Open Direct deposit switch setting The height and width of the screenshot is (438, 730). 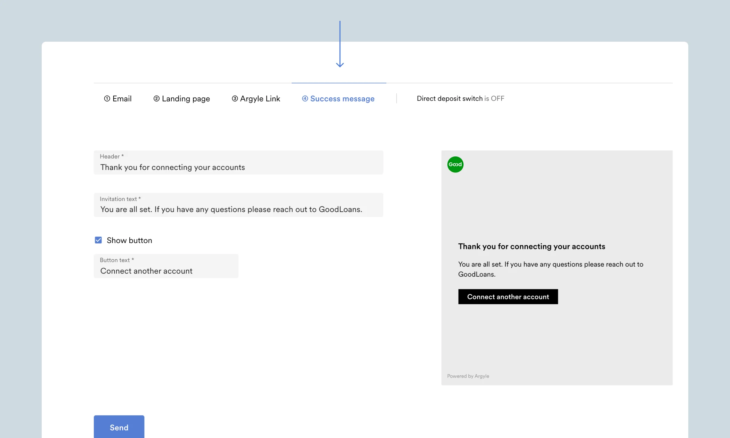(x=460, y=98)
